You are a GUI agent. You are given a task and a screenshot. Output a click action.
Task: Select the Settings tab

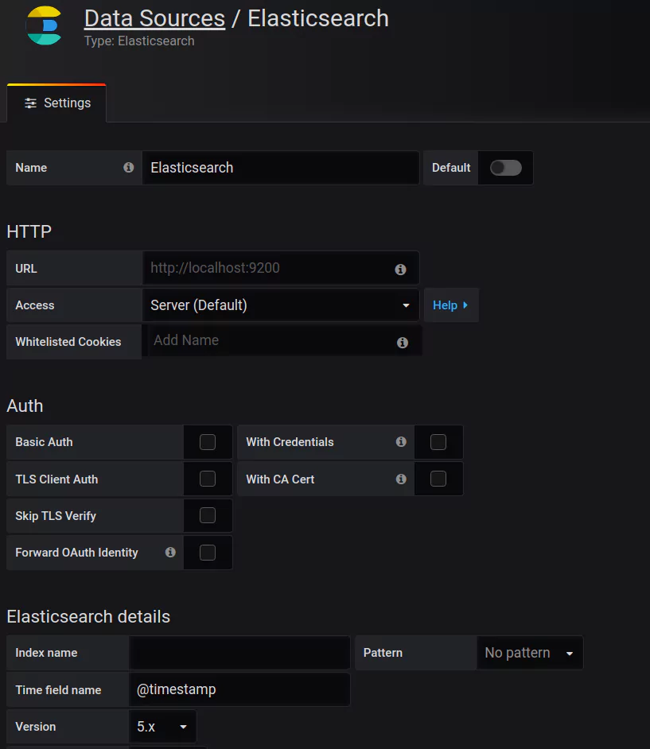pyautogui.click(x=57, y=103)
